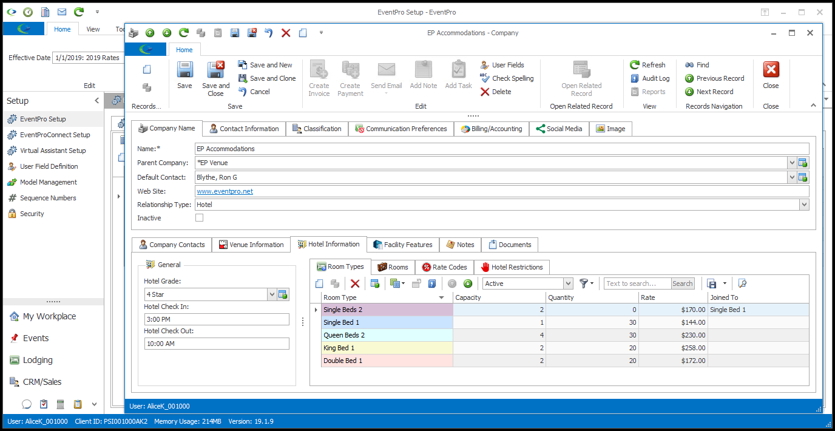Viewport: 835px width, 431px height.
Task: Open the Social Media tab
Action: (x=559, y=129)
